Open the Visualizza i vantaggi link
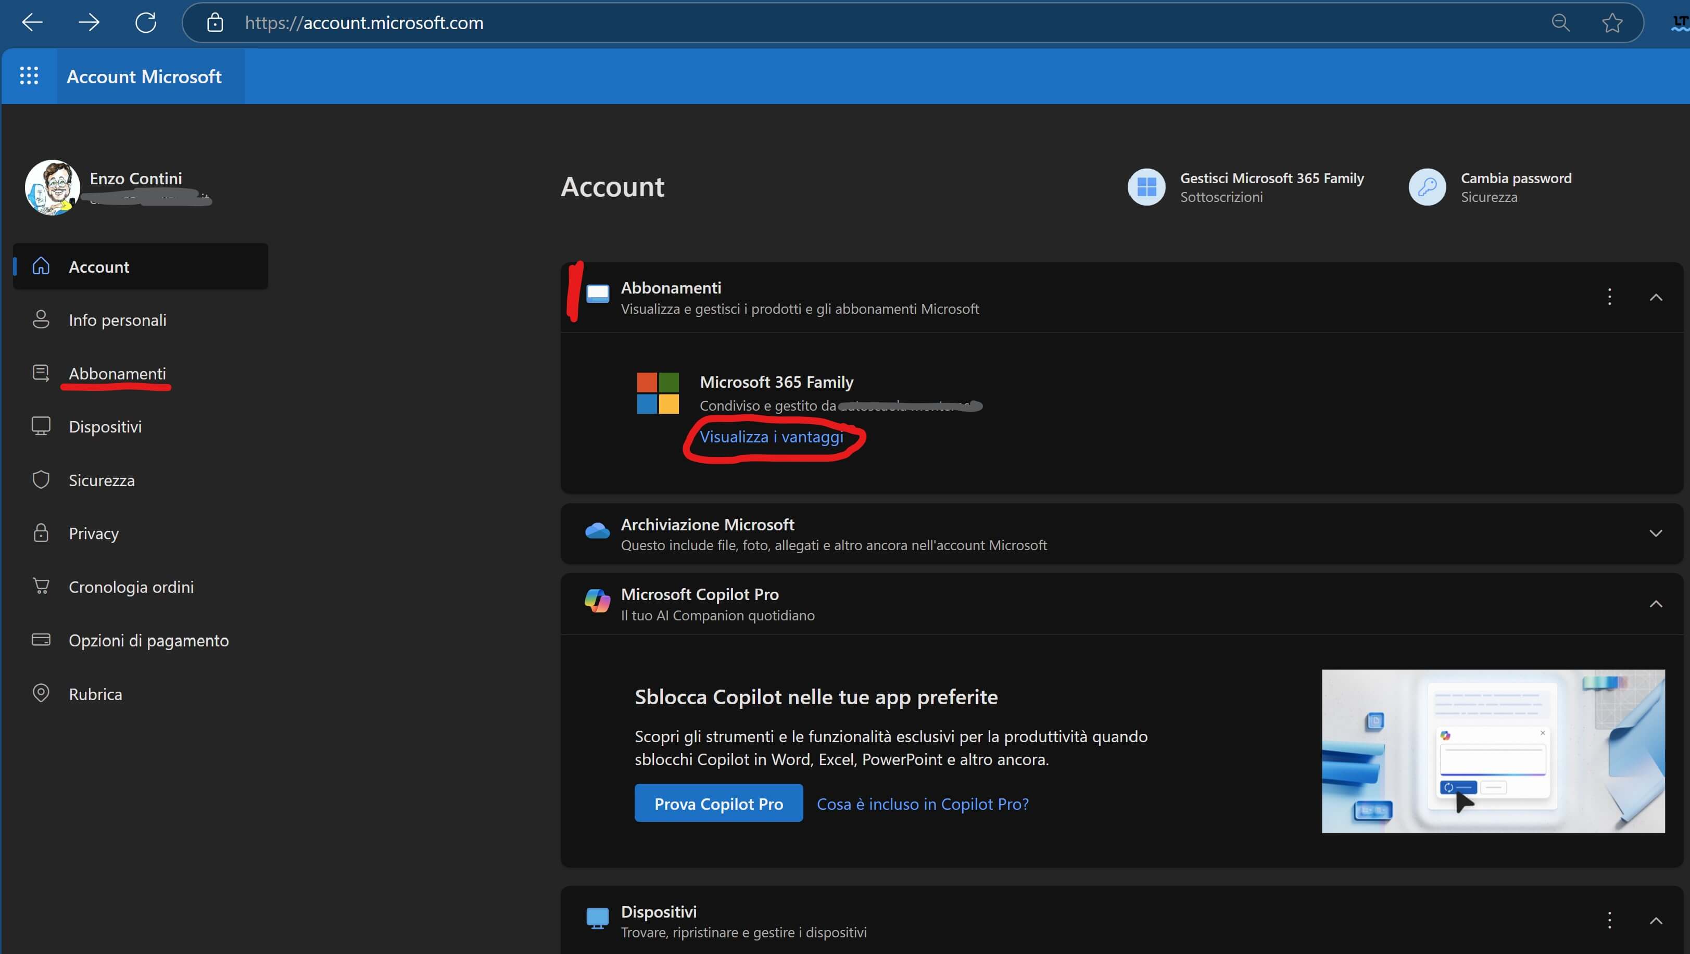The height and width of the screenshot is (954, 1690). tap(771, 437)
